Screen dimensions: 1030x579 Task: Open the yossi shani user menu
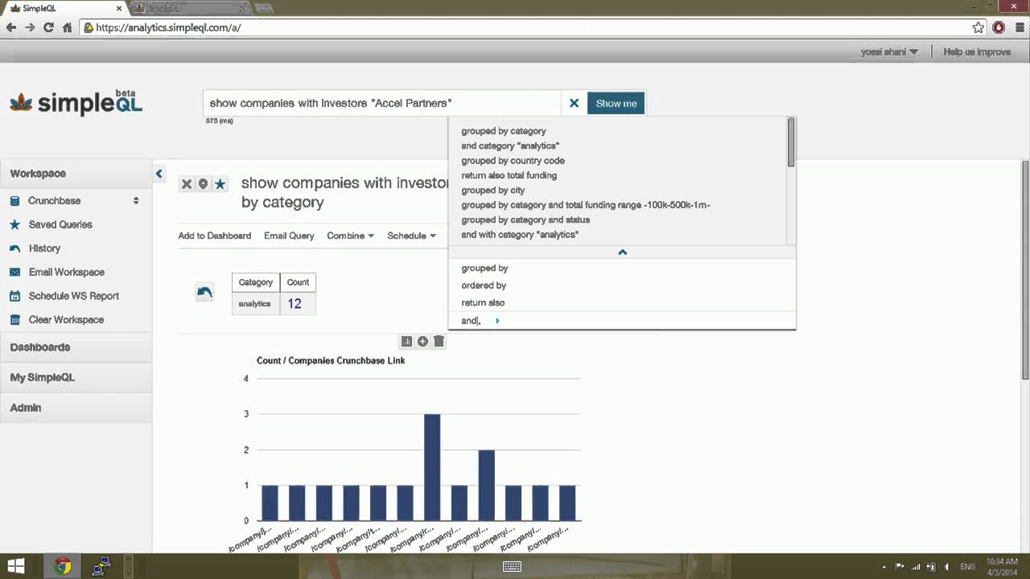(x=889, y=51)
